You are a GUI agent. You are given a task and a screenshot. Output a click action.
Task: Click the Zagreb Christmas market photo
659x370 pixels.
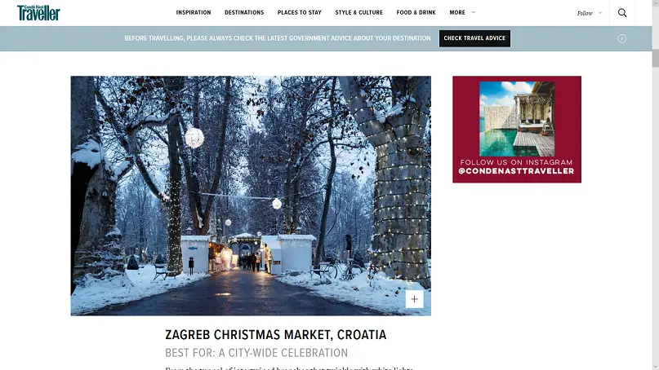(251, 196)
